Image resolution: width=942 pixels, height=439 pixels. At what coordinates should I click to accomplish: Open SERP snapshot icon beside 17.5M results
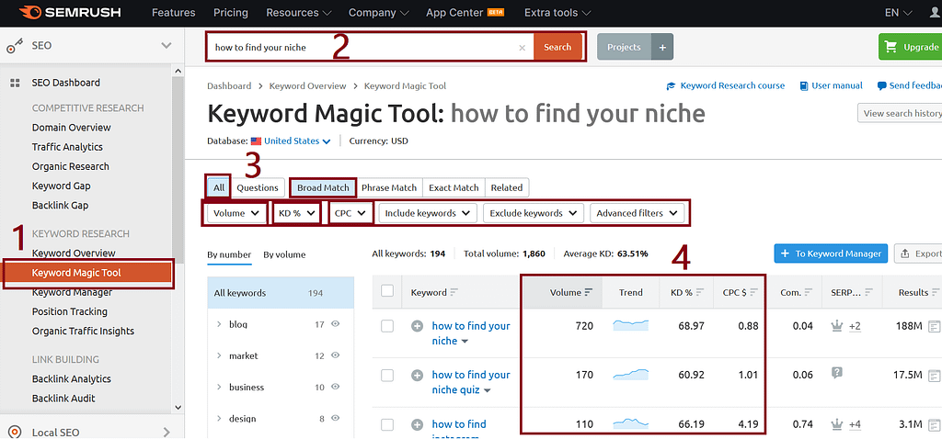[x=935, y=376]
